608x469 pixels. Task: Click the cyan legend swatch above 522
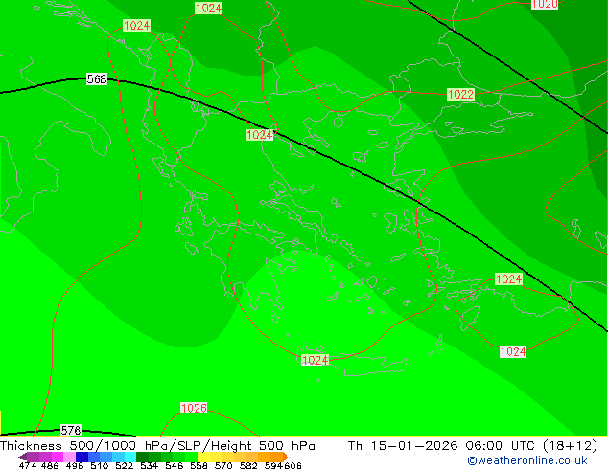tap(130, 457)
